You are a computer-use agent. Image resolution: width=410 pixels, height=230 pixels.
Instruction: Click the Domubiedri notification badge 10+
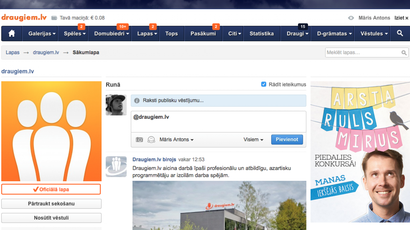pos(122,27)
